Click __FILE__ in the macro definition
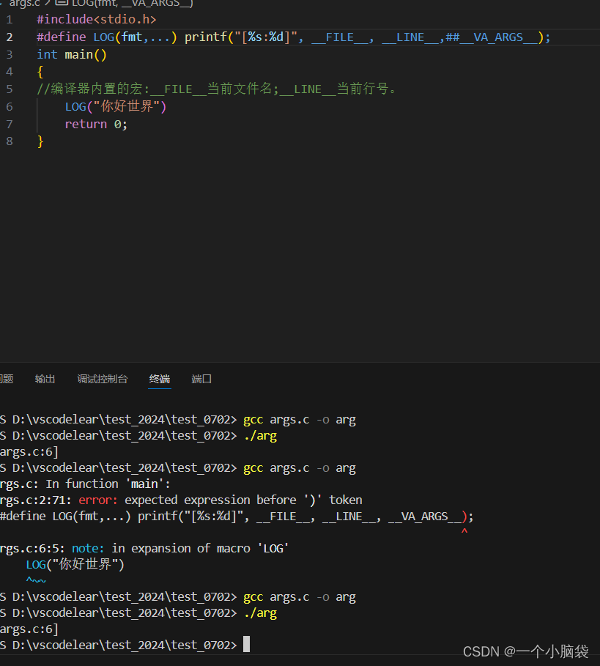600x666 pixels. (x=340, y=37)
